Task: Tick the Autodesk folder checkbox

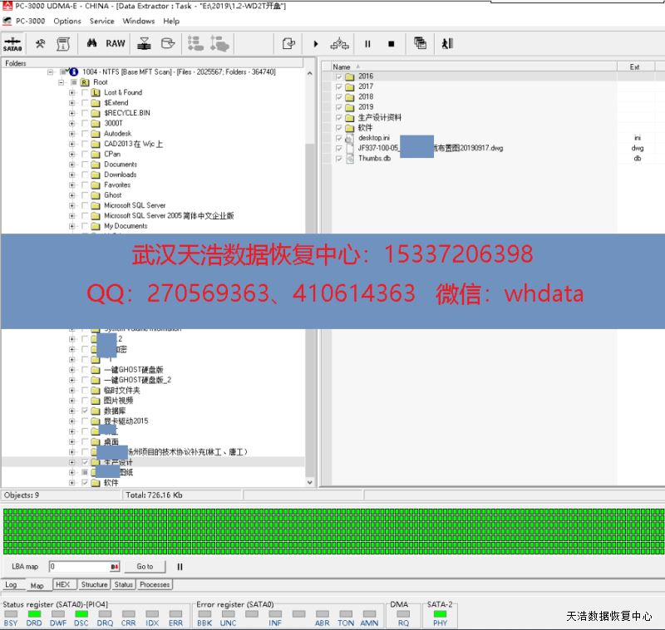Action: (x=85, y=134)
